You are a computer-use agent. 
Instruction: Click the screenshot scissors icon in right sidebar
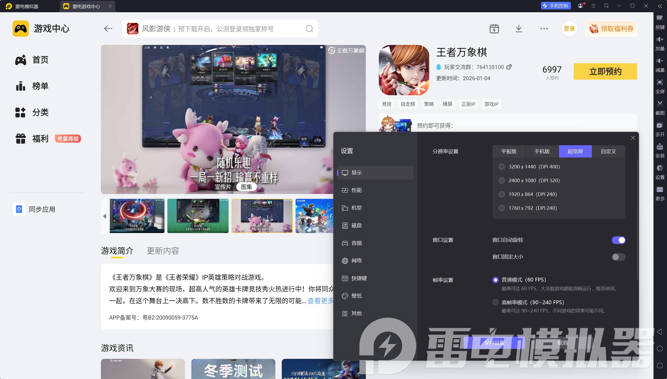pos(659,104)
